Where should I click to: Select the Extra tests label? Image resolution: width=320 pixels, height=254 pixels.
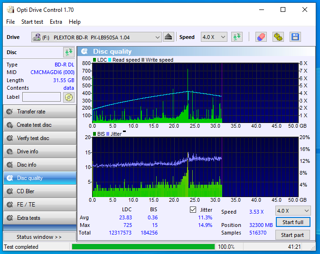[28, 218]
